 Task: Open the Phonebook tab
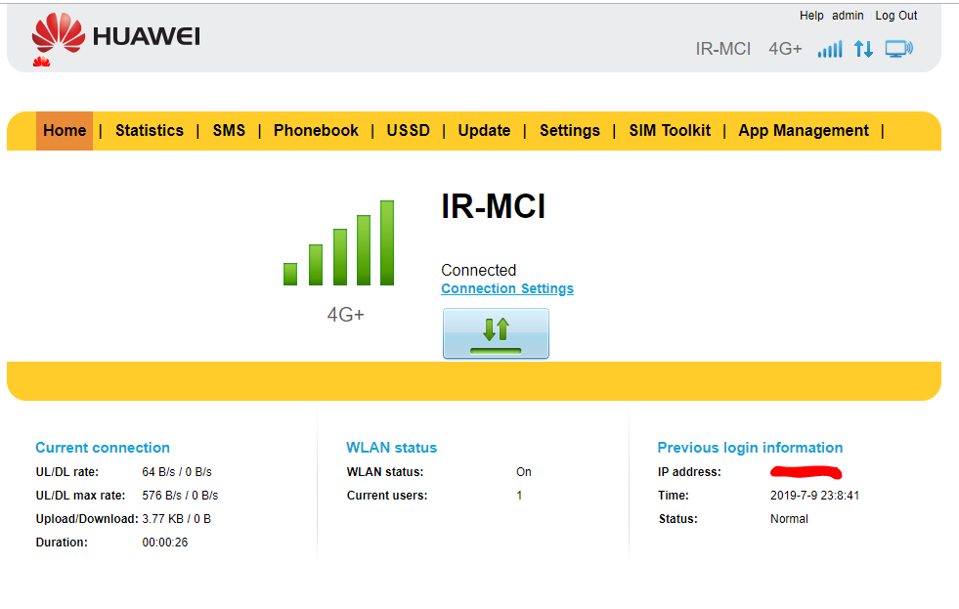coord(316,131)
